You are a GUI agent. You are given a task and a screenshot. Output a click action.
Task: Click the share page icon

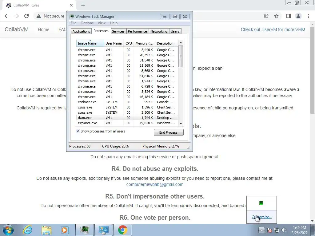point(266,16)
